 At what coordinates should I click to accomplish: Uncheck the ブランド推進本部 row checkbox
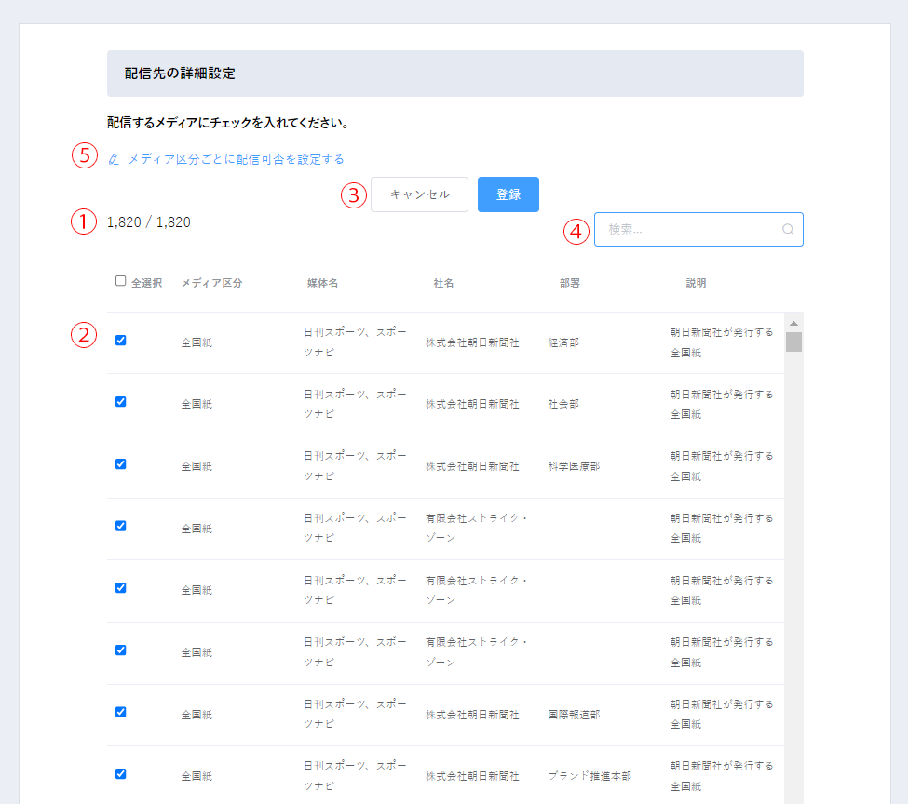(x=120, y=774)
